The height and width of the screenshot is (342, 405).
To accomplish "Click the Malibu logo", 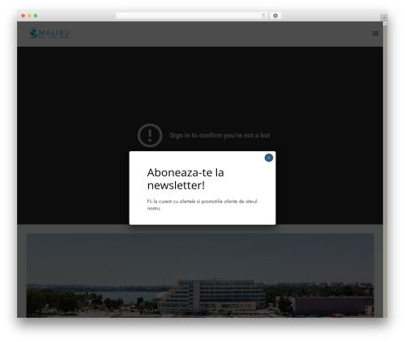I will 49,33.
